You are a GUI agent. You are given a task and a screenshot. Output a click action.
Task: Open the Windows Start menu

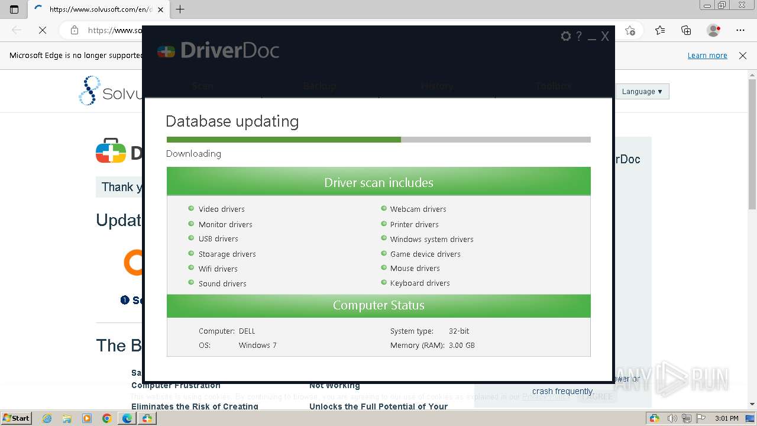tap(16, 418)
